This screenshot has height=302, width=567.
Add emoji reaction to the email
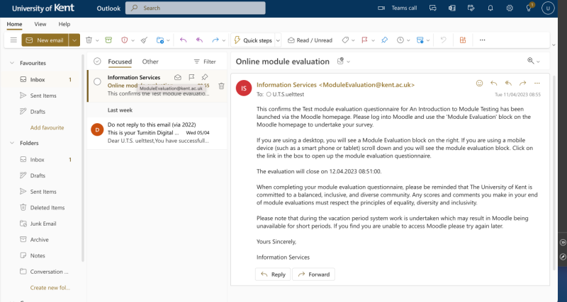(480, 83)
